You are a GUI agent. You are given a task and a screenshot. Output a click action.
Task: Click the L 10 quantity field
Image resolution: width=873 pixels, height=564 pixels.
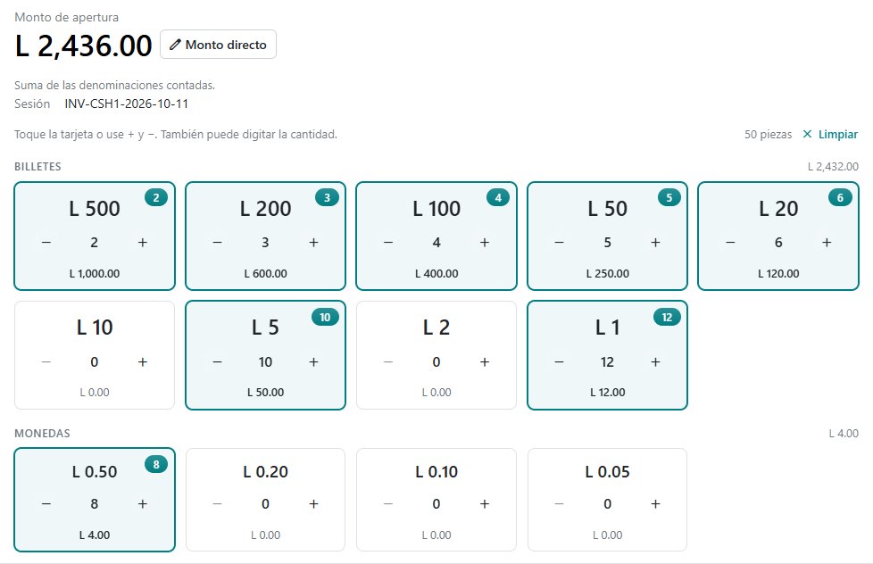point(94,362)
